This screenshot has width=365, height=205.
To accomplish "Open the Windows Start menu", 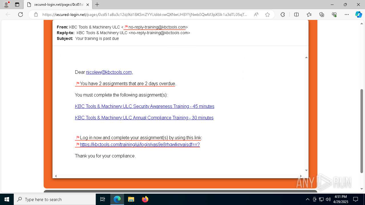I will point(7,199).
